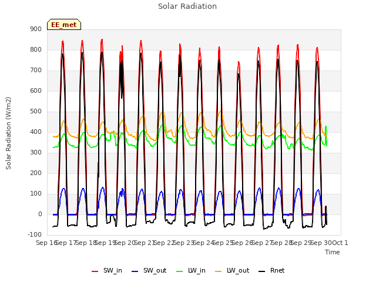The width and height of the screenshot is (376, 282).
Task: Click the orange LW_out legend swatch
Action: tap(218, 271)
